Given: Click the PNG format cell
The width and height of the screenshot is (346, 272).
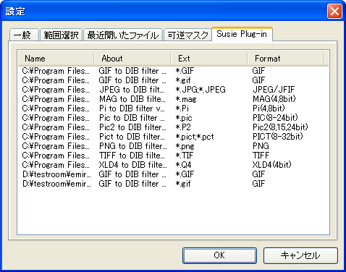Looking at the screenshot, I should [x=261, y=146].
